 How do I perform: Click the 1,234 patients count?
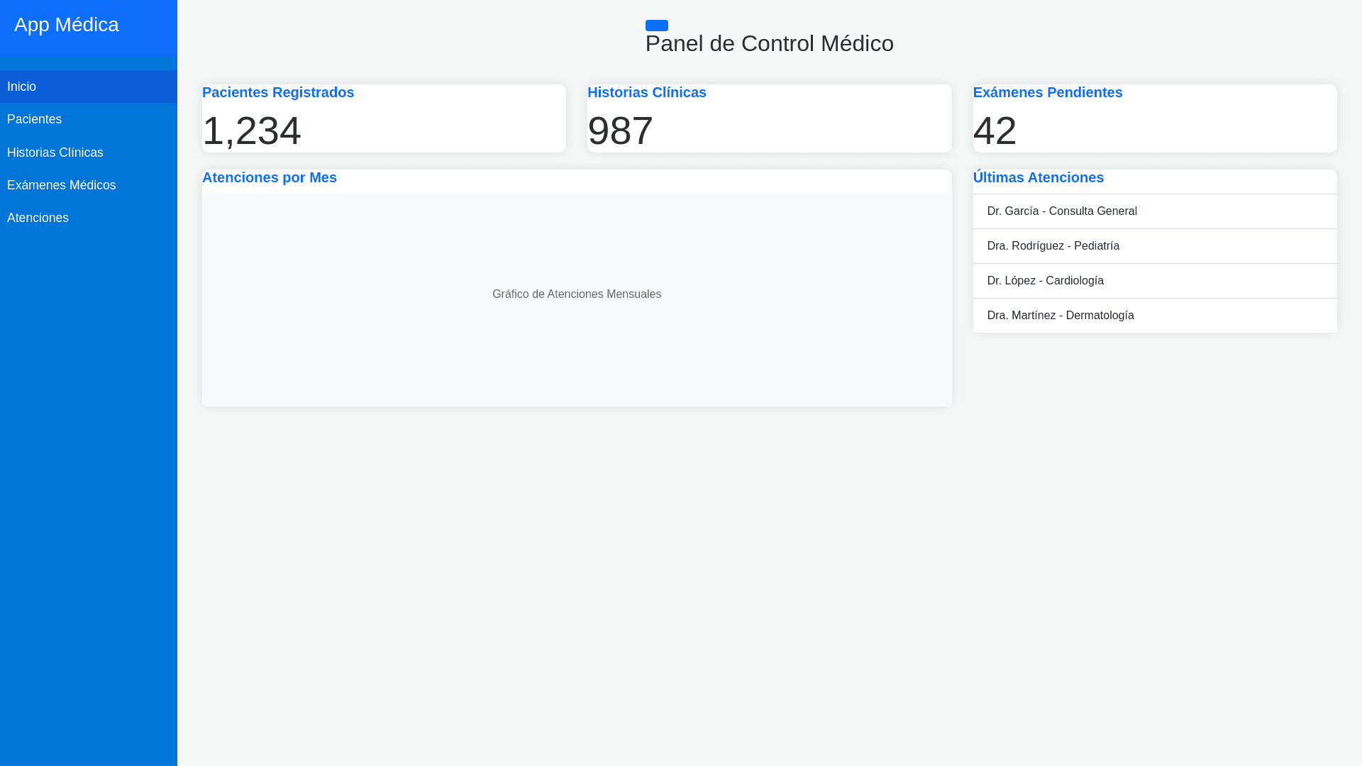(x=252, y=131)
